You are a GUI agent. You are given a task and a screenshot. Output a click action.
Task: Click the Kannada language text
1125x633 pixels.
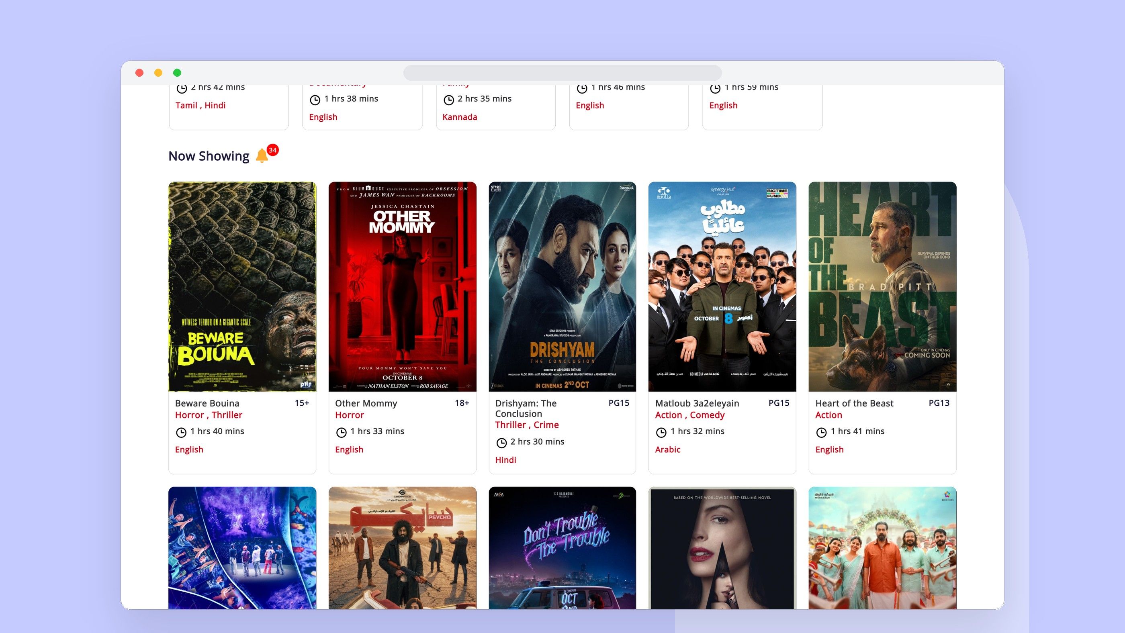tap(459, 117)
